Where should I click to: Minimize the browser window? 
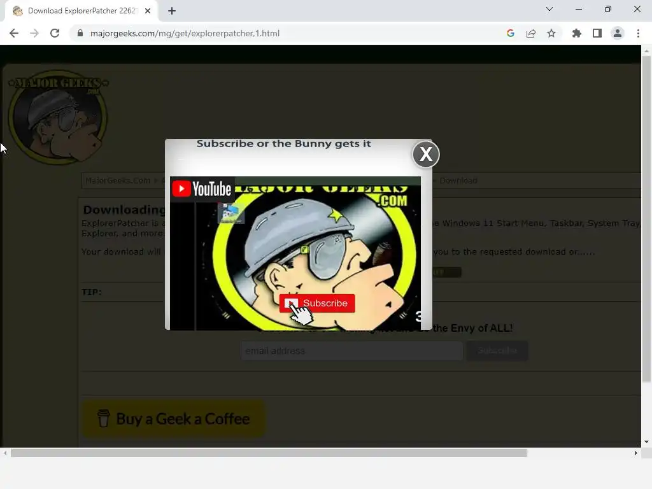[578, 9]
